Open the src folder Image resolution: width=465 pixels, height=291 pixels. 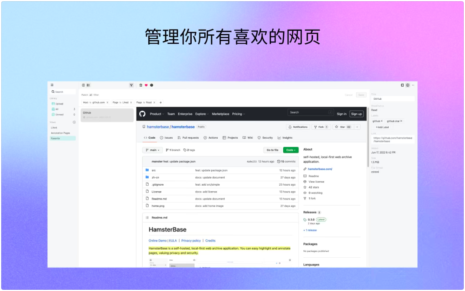click(154, 170)
